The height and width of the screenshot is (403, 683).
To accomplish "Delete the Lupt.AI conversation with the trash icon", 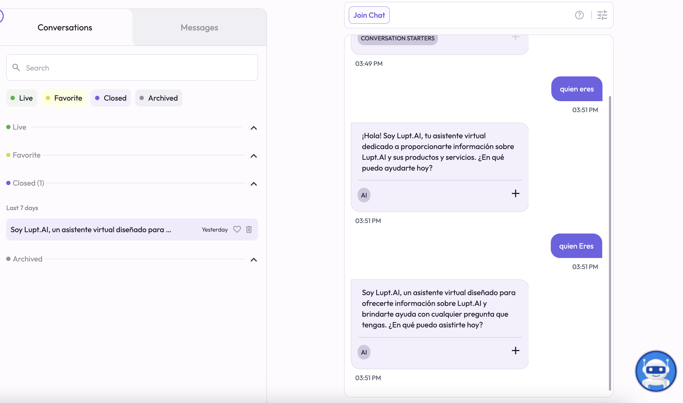I will [x=249, y=229].
